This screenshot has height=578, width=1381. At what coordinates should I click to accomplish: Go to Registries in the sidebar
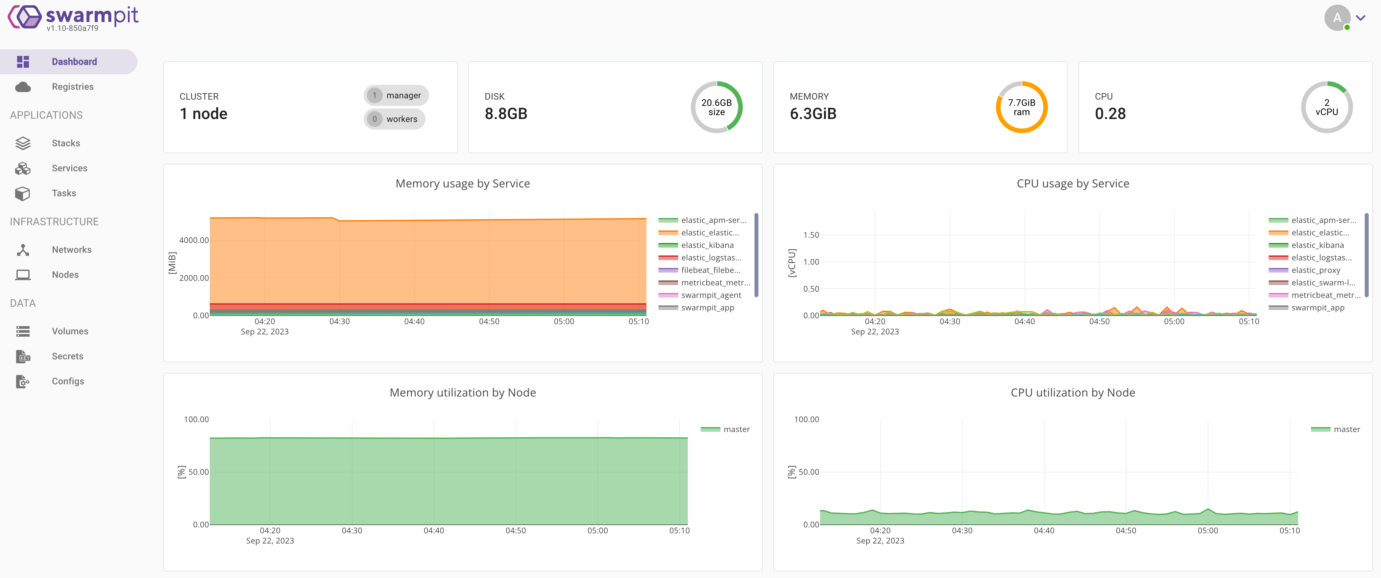pyautogui.click(x=72, y=87)
